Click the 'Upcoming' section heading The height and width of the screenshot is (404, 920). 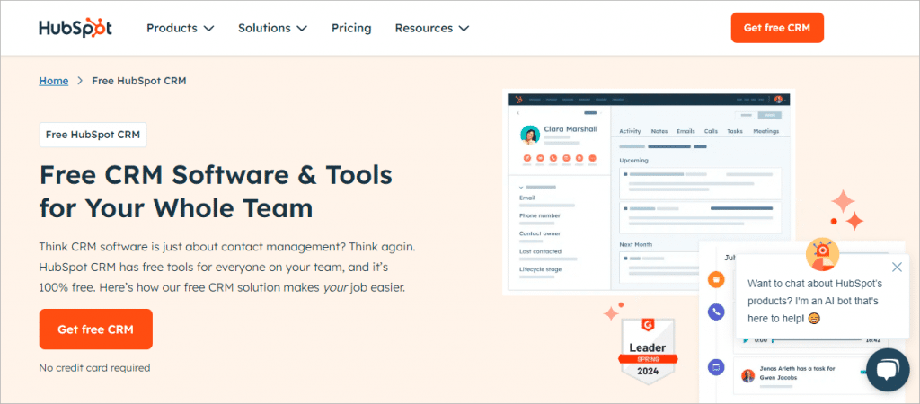633,160
